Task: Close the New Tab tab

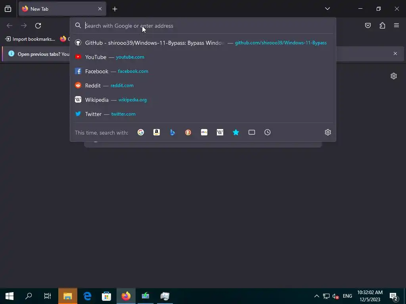Action: click(x=100, y=9)
